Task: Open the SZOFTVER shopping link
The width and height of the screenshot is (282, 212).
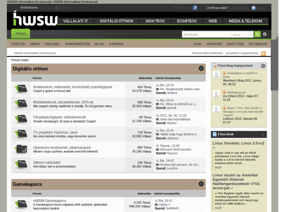Action: 235,44
